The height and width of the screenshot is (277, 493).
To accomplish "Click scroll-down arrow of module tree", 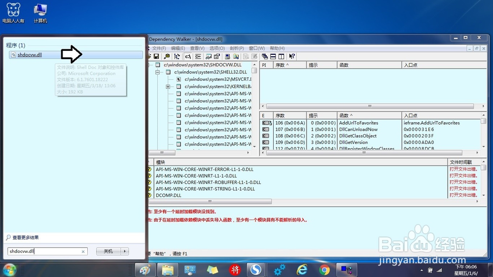I will (x=254, y=146).
